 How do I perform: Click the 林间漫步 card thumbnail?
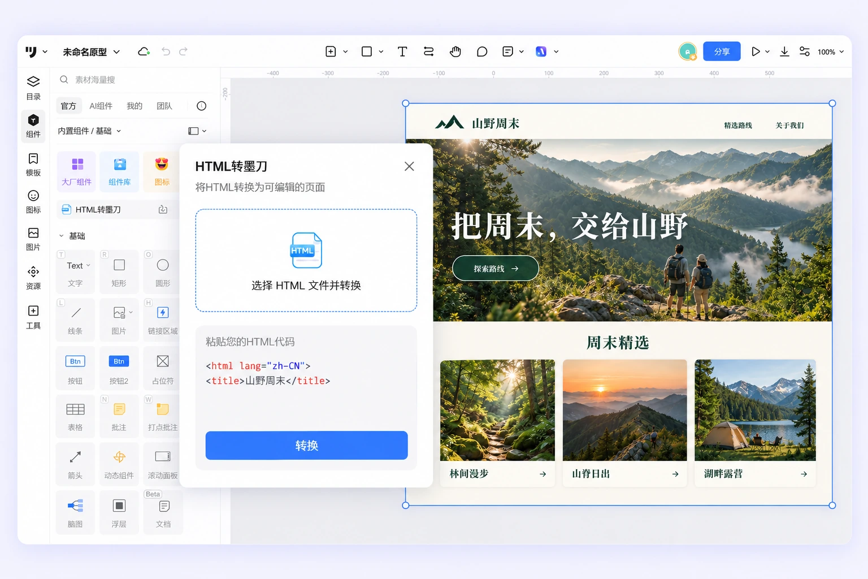click(498, 410)
